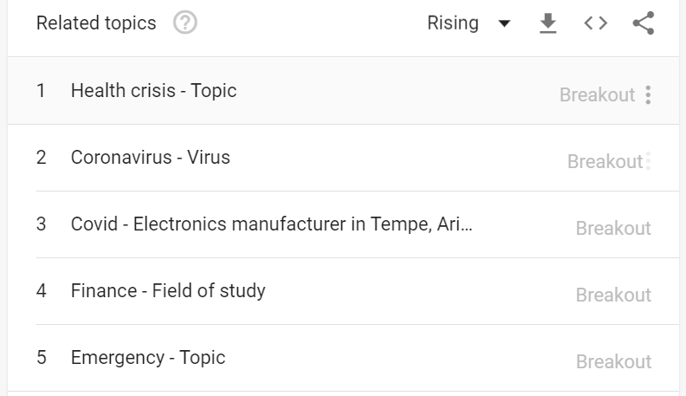Click the Rising sort label

(x=453, y=23)
